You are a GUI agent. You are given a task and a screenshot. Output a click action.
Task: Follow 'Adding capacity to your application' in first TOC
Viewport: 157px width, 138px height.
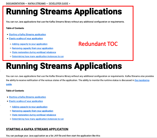coord(30,44)
